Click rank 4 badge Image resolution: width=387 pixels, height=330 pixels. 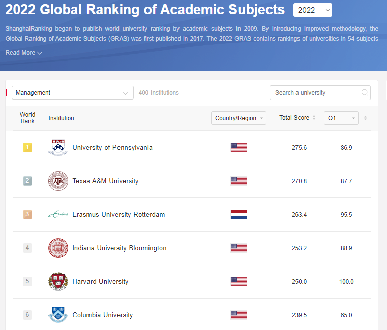27,248
